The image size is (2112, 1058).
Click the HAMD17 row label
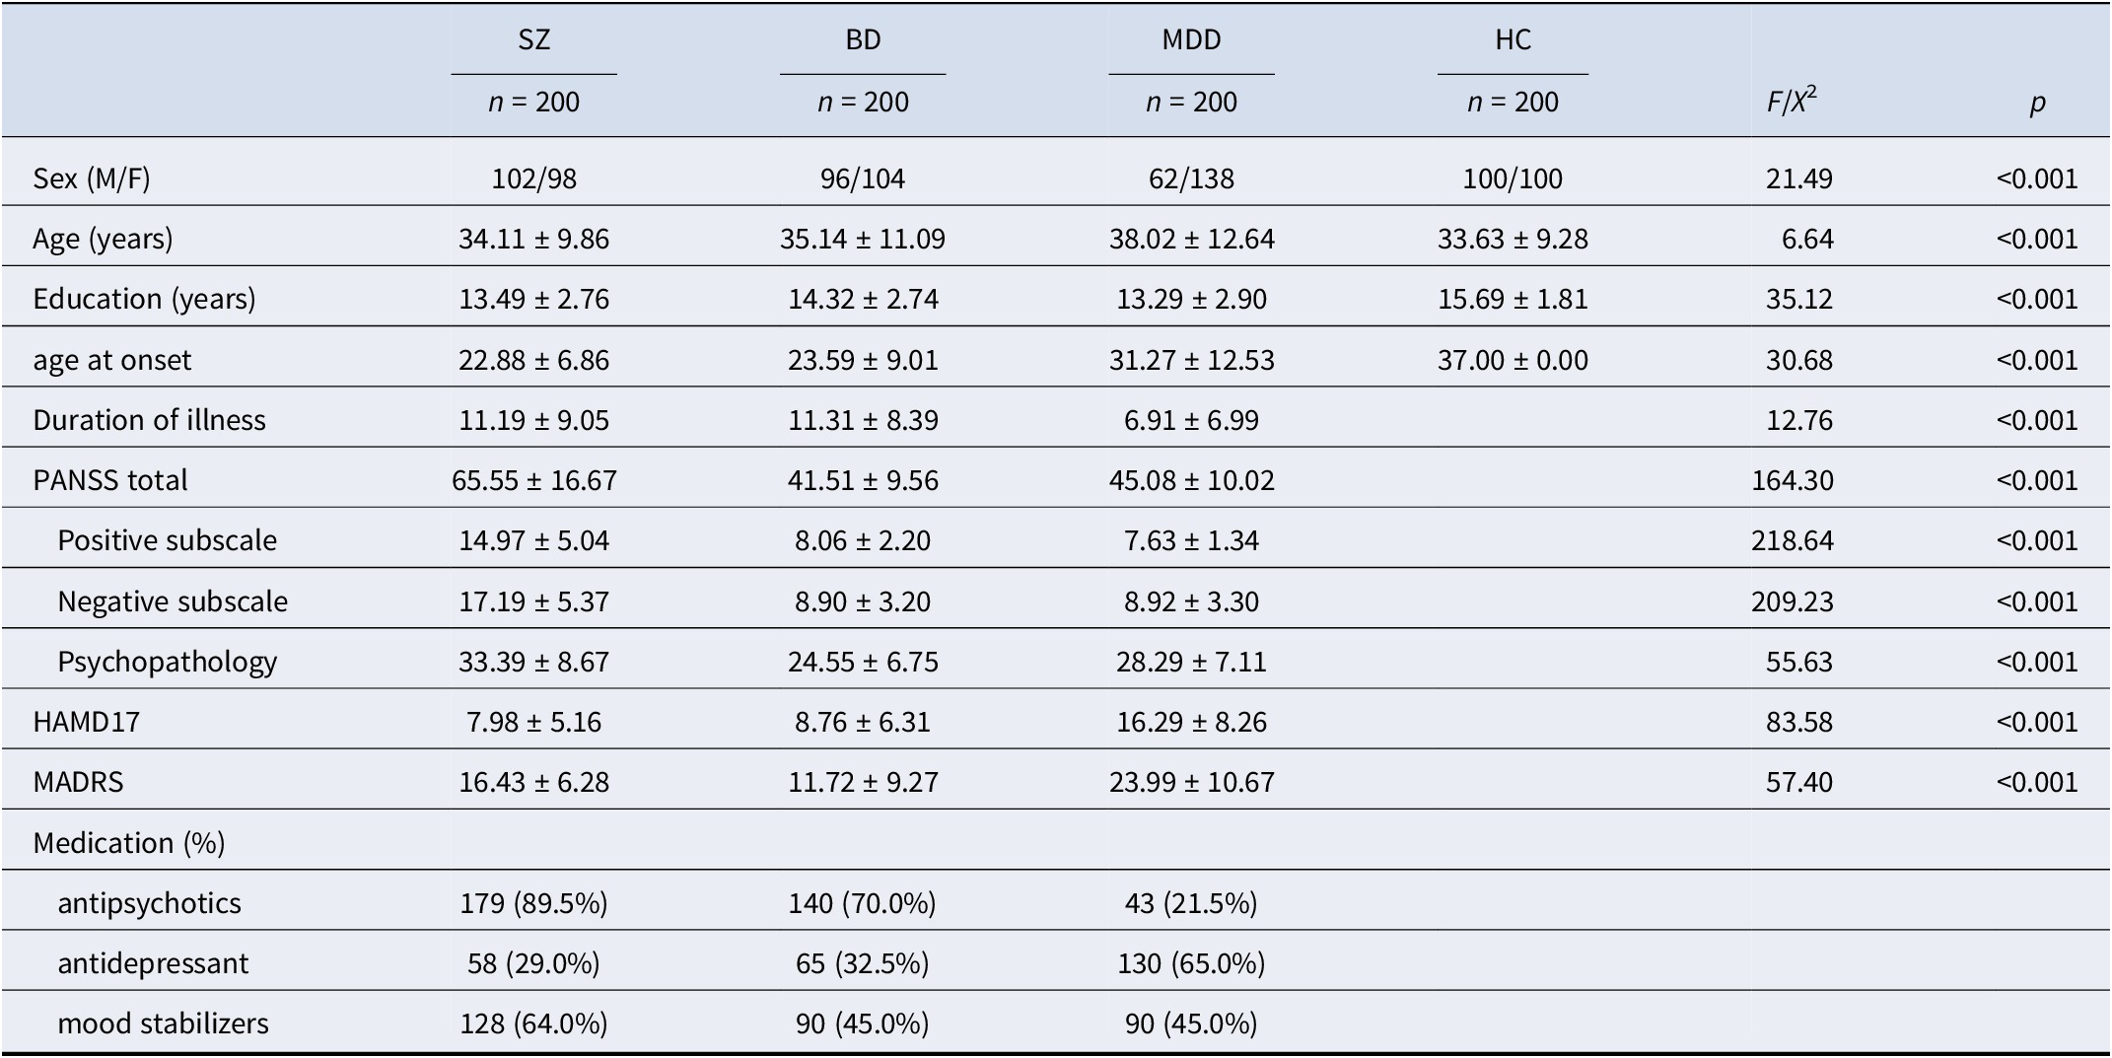click(x=87, y=722)
